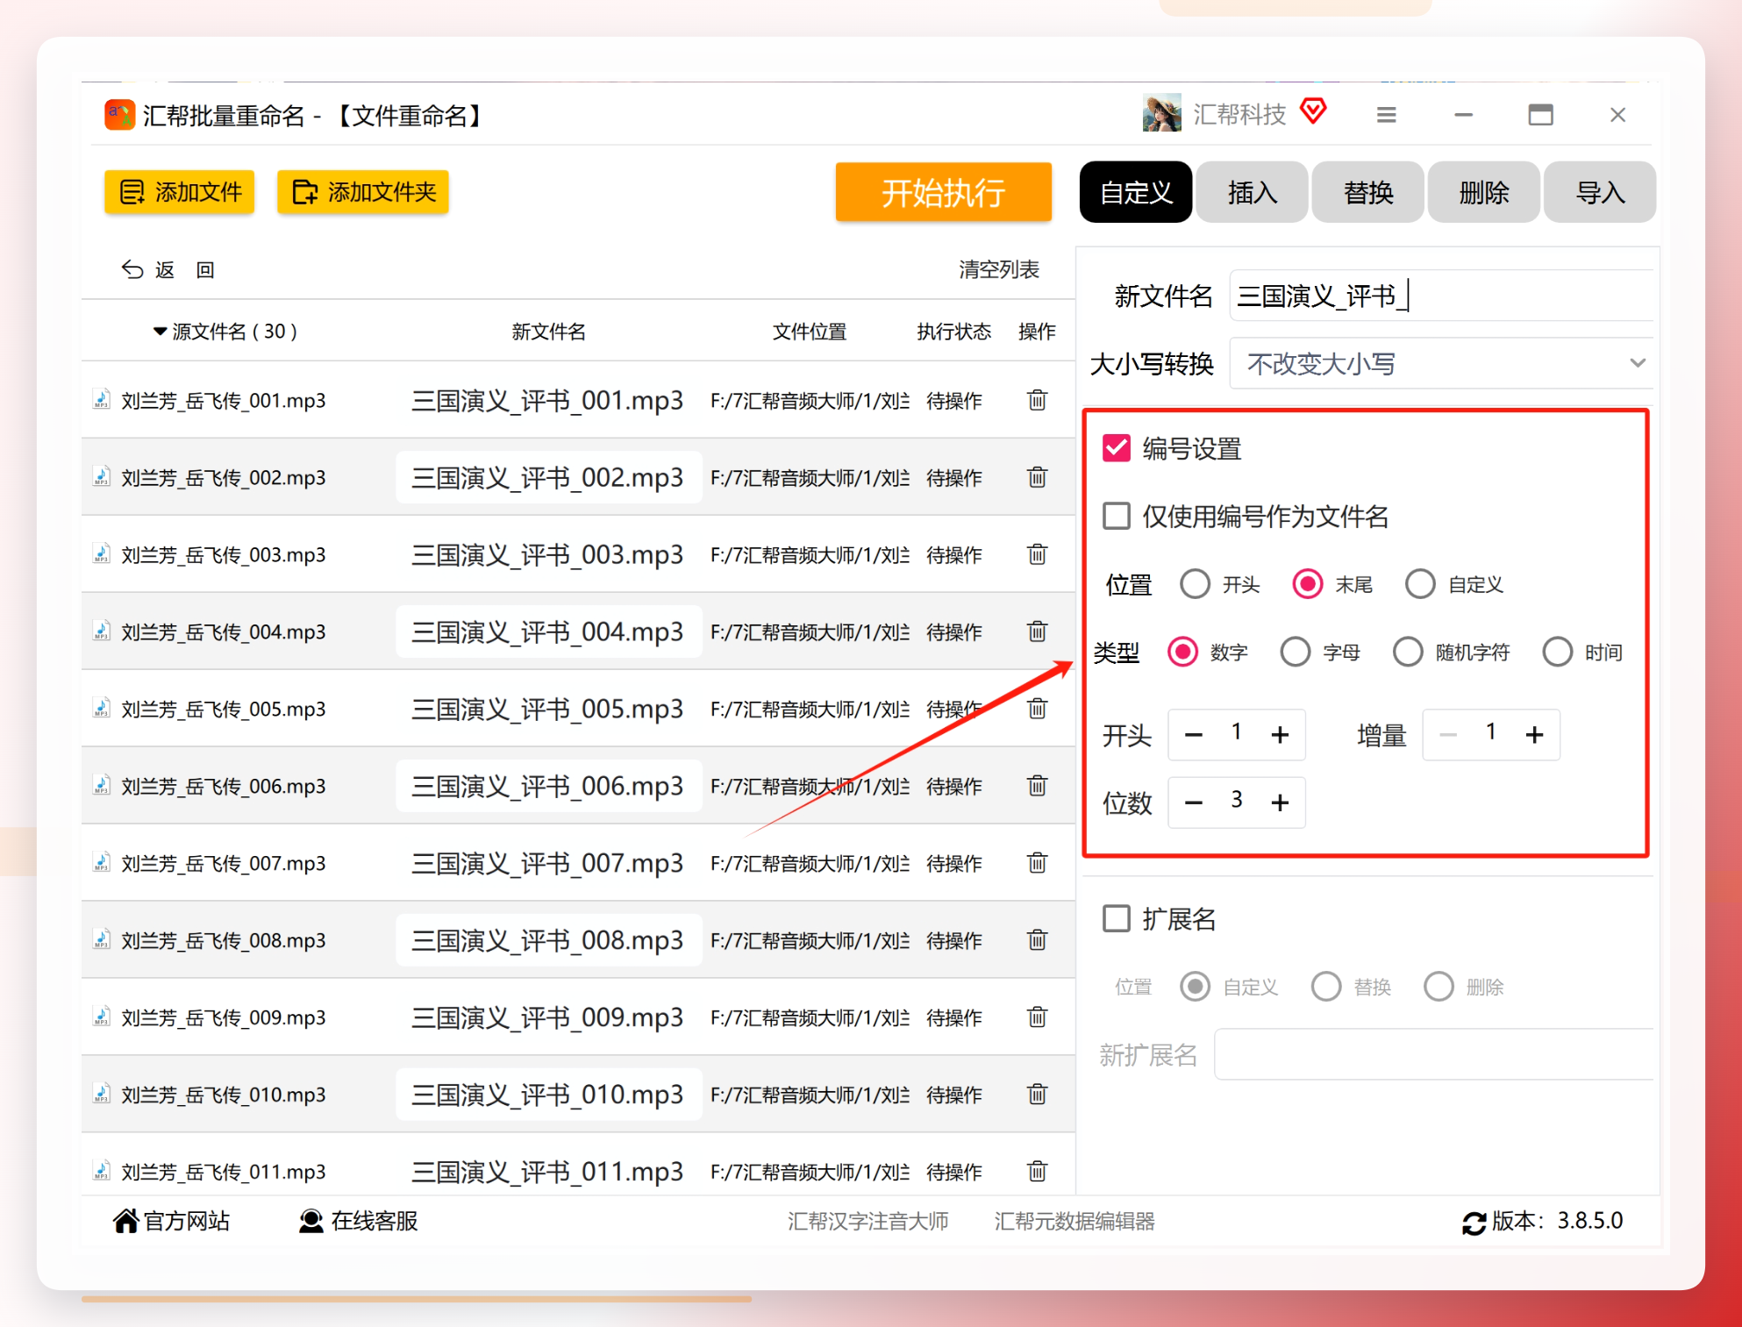Click the 开始执行 button
Viewport: 1742px width, 1327px height.
tap(943, 192)
